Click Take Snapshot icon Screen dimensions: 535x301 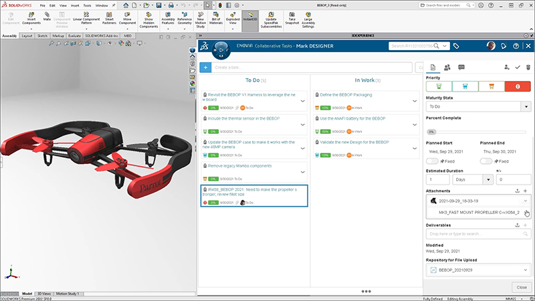click(292, 19)
